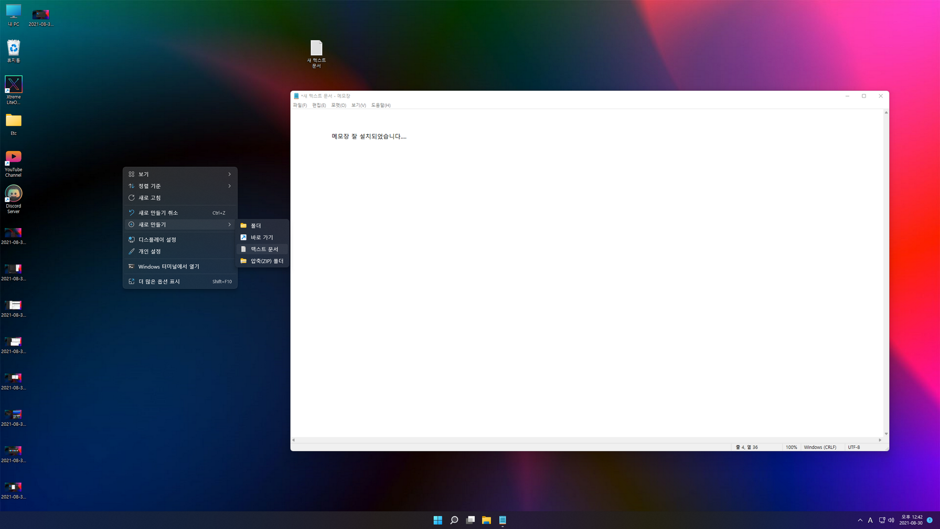Choose Windows 터미널에서 열기
940x529 pixels.
click(180, 267)
